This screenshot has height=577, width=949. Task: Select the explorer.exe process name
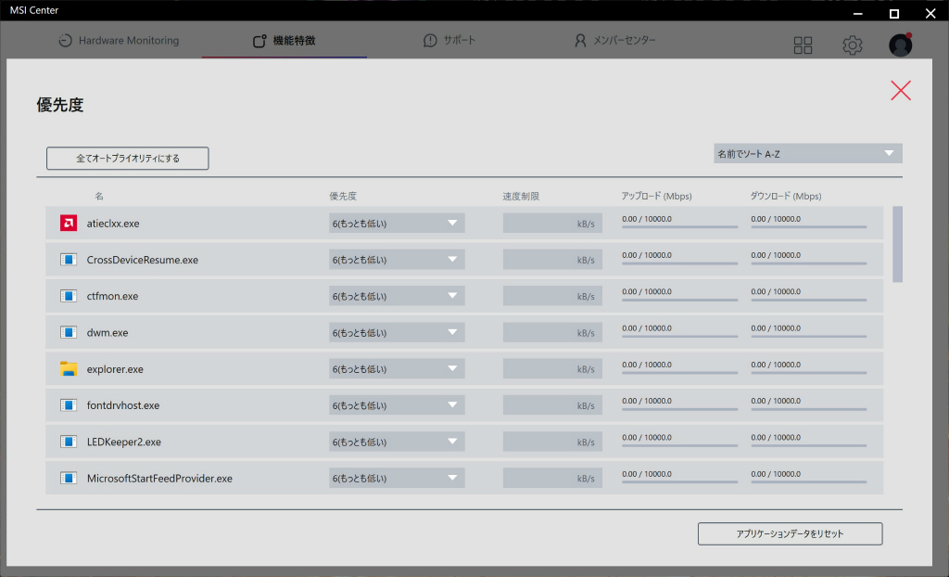pyautogui.click(x=115, y=369)
